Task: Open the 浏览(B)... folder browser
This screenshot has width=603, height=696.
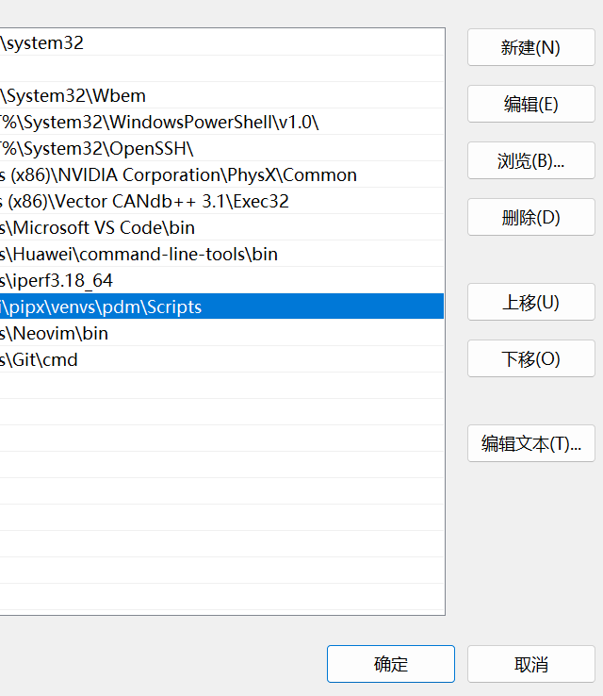Action: [530, 160]
